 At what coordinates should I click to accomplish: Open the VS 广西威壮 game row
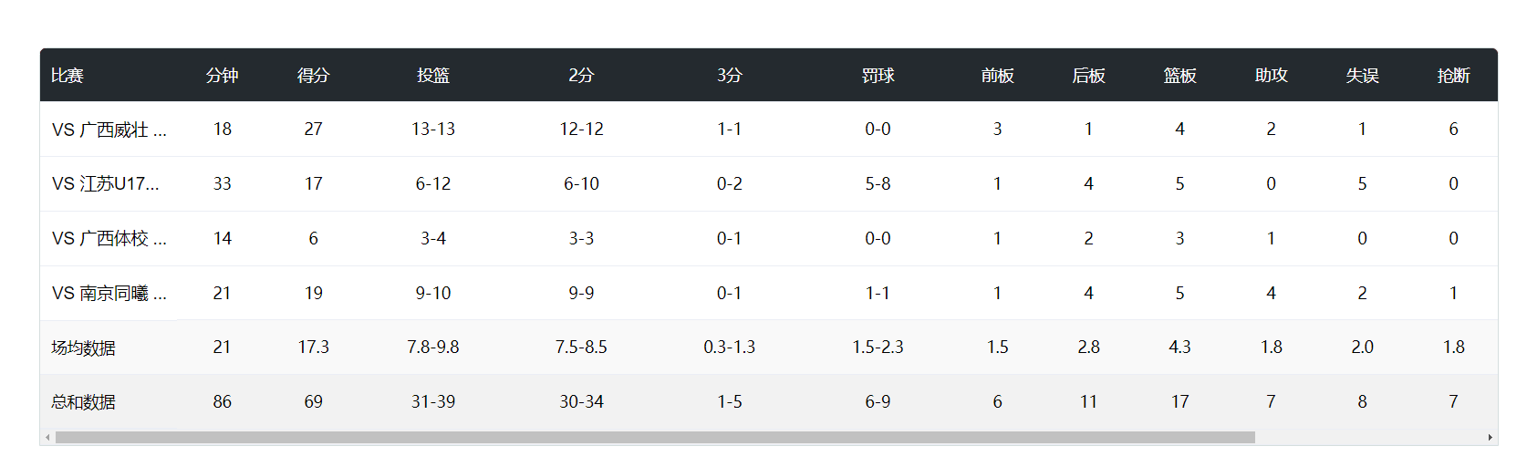(109, 130)
